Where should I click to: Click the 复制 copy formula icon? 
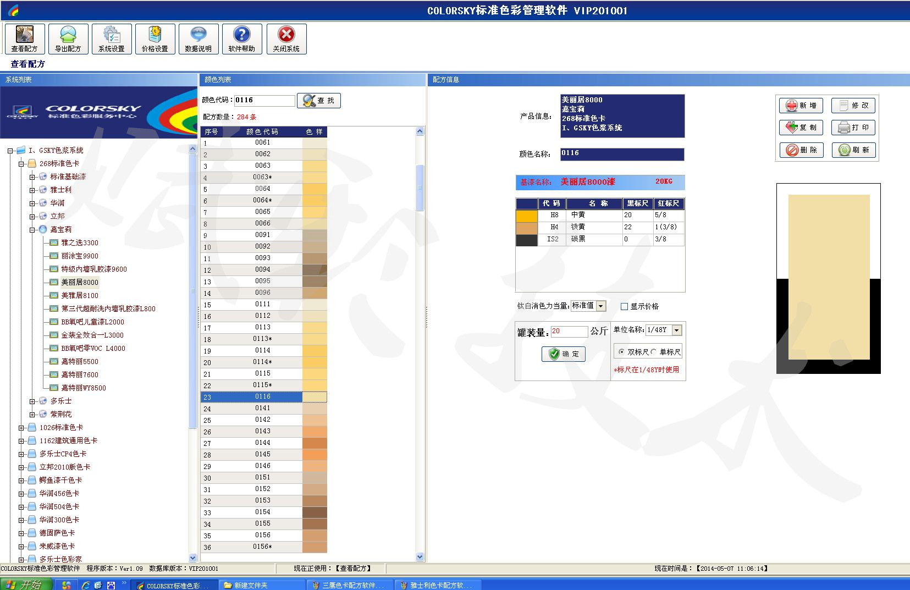click(801, 128)
